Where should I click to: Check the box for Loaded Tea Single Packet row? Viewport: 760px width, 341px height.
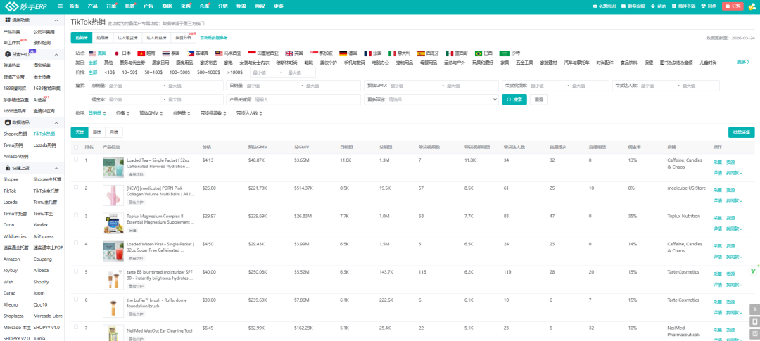pyautogui.click(x=75, y=160)
